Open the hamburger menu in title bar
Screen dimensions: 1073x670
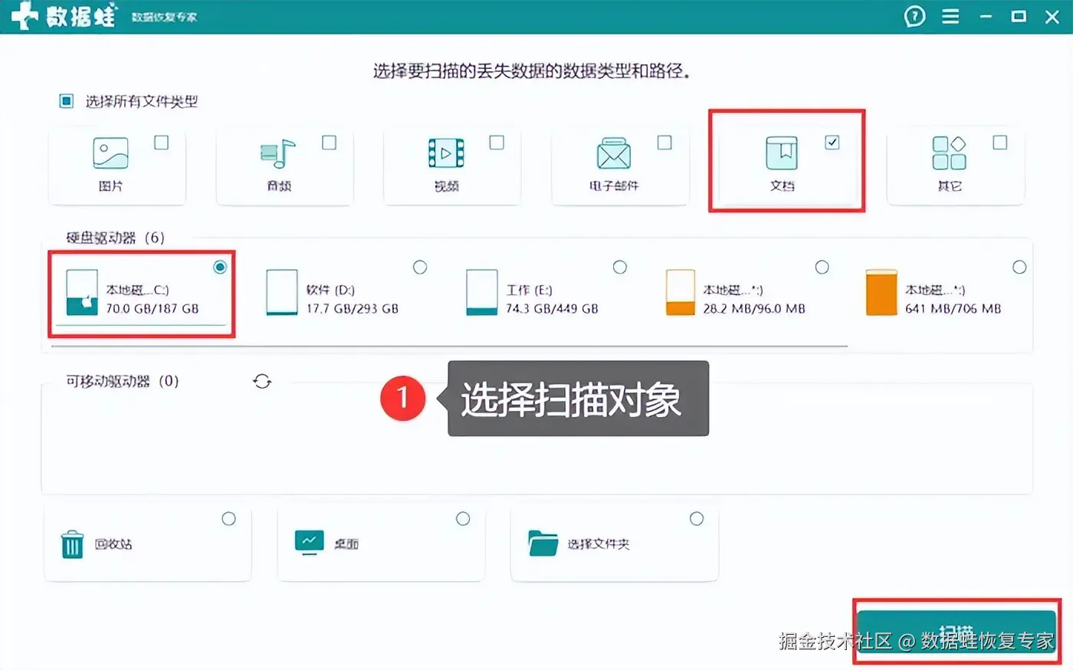[x=950, y=16]
